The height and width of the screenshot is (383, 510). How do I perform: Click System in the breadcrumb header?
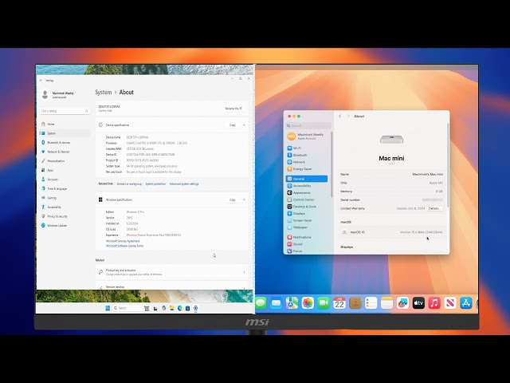pyautogui.click(x=104, y=93)
